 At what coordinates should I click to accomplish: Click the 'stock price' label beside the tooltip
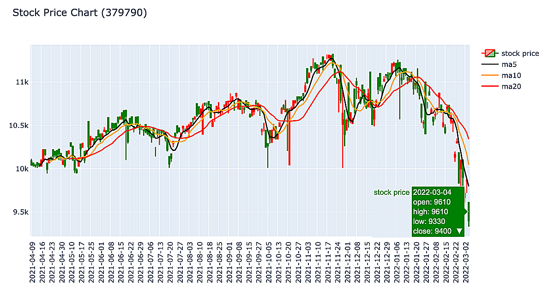[x=391, y=192]
